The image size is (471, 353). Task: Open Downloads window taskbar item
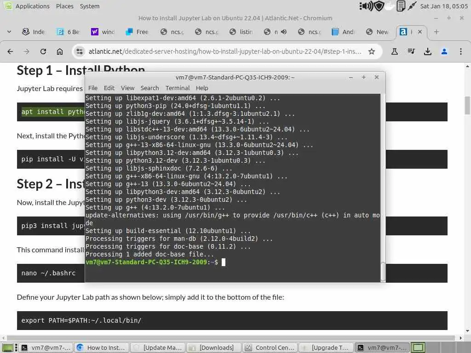pos(214,347)
